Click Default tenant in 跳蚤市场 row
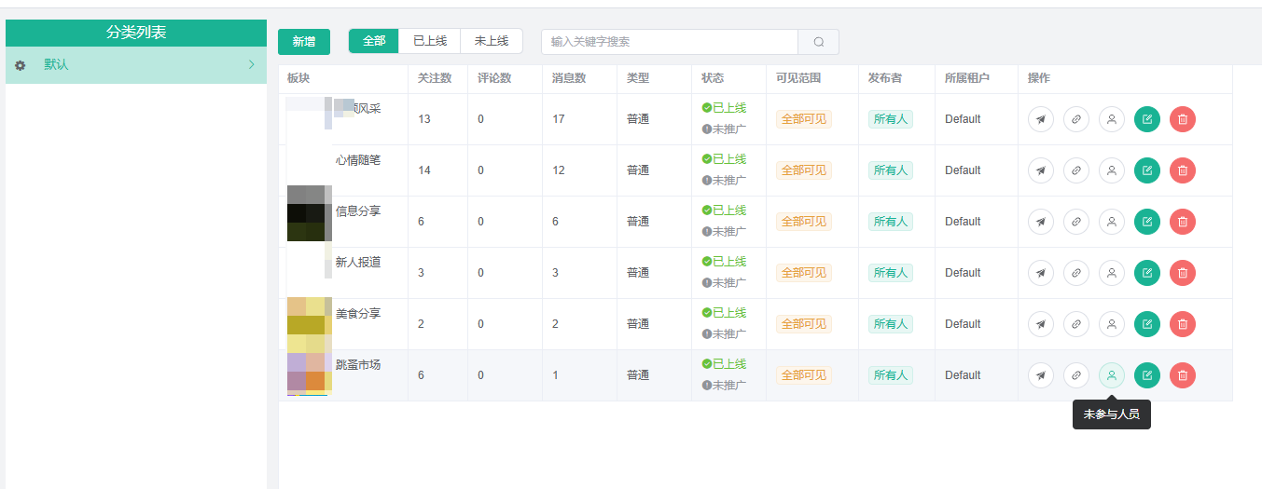 tap(963, 375)
